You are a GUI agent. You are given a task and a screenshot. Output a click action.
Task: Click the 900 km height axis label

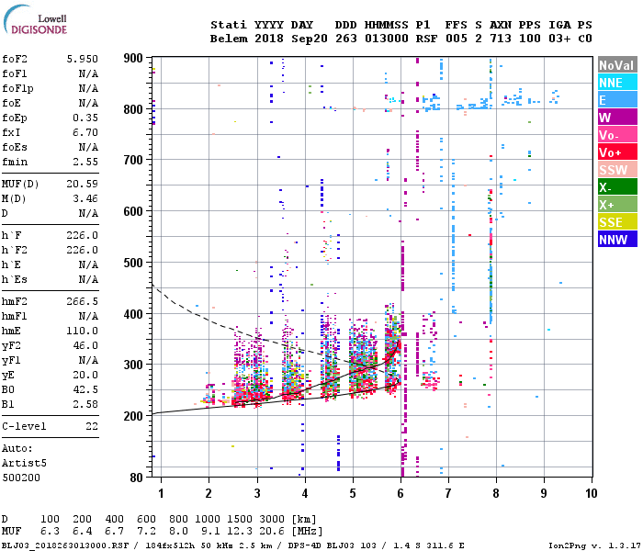[x=133, y=58]
